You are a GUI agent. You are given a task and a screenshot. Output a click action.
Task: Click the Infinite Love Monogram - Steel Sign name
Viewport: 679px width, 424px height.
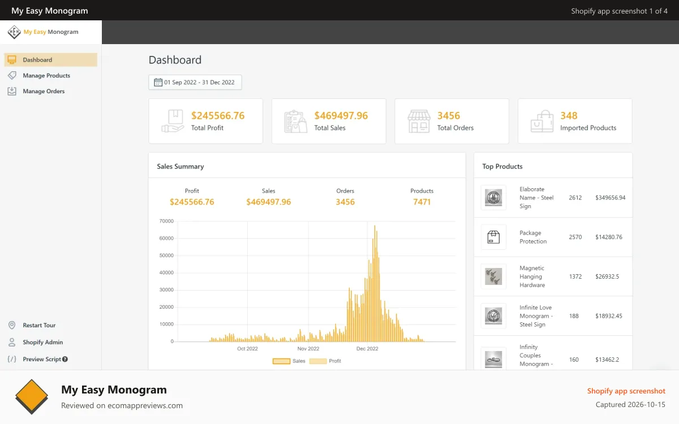(536, 316)
